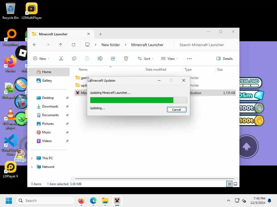Click the Share icon in Explorer toolbar
This screenshot has width=277, height=207.
[x=113, y=58]
